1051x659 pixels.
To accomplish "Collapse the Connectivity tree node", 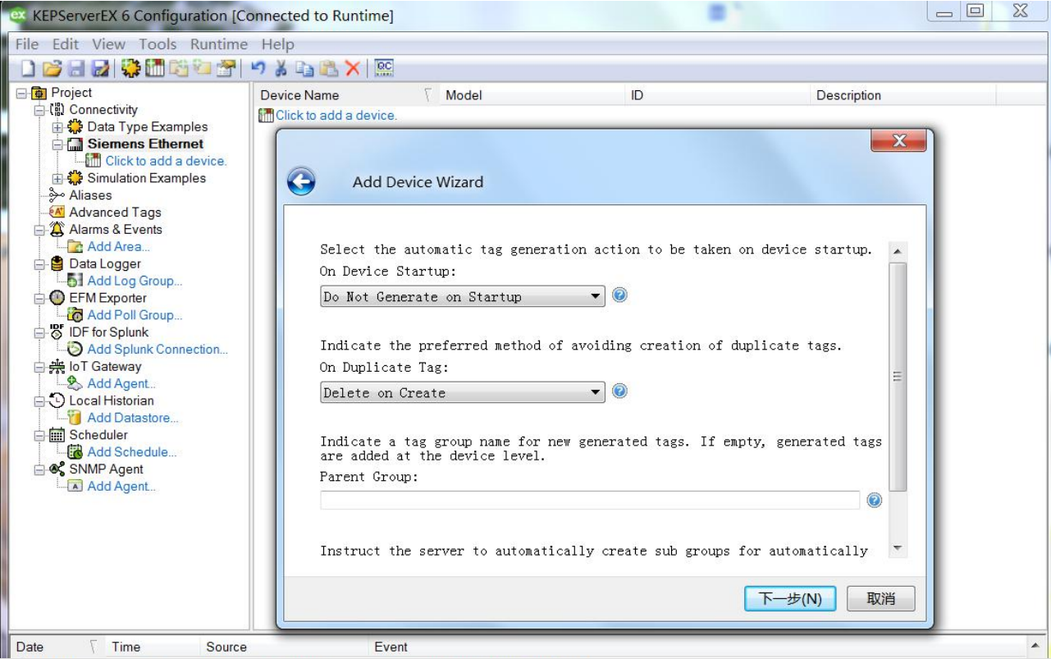I will (x=39, y=110).
